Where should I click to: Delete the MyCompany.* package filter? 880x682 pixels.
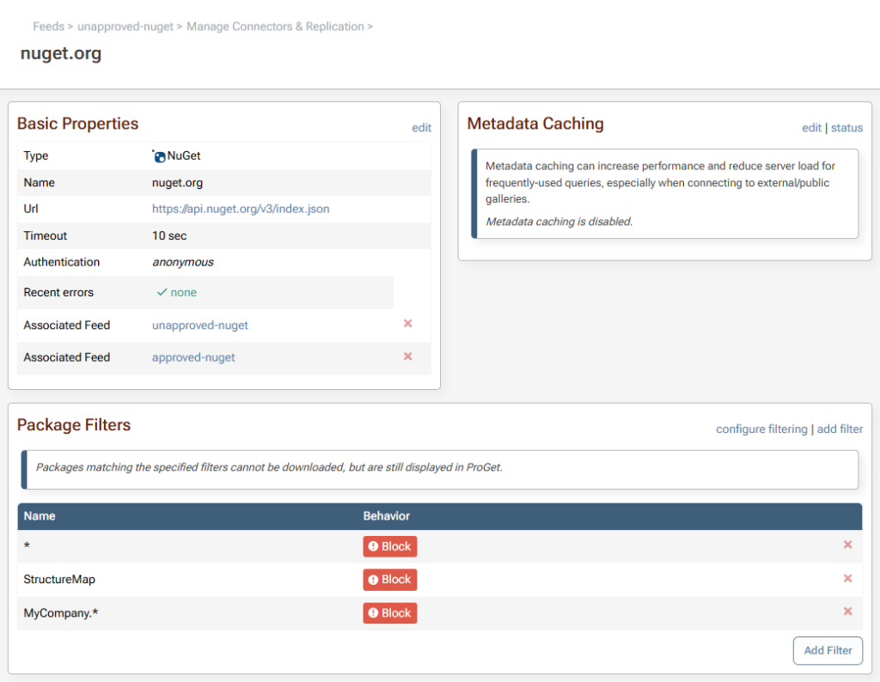847,612
